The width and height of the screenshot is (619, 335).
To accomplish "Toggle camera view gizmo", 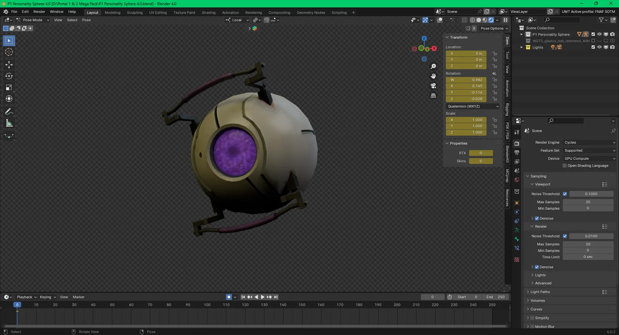I will click(433, 85).
